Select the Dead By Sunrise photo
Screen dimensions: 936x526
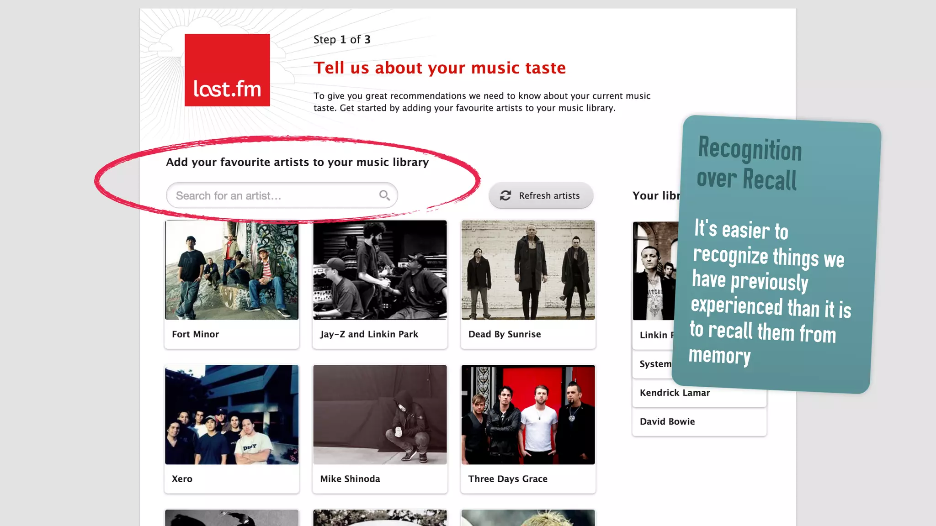(528, 270)
